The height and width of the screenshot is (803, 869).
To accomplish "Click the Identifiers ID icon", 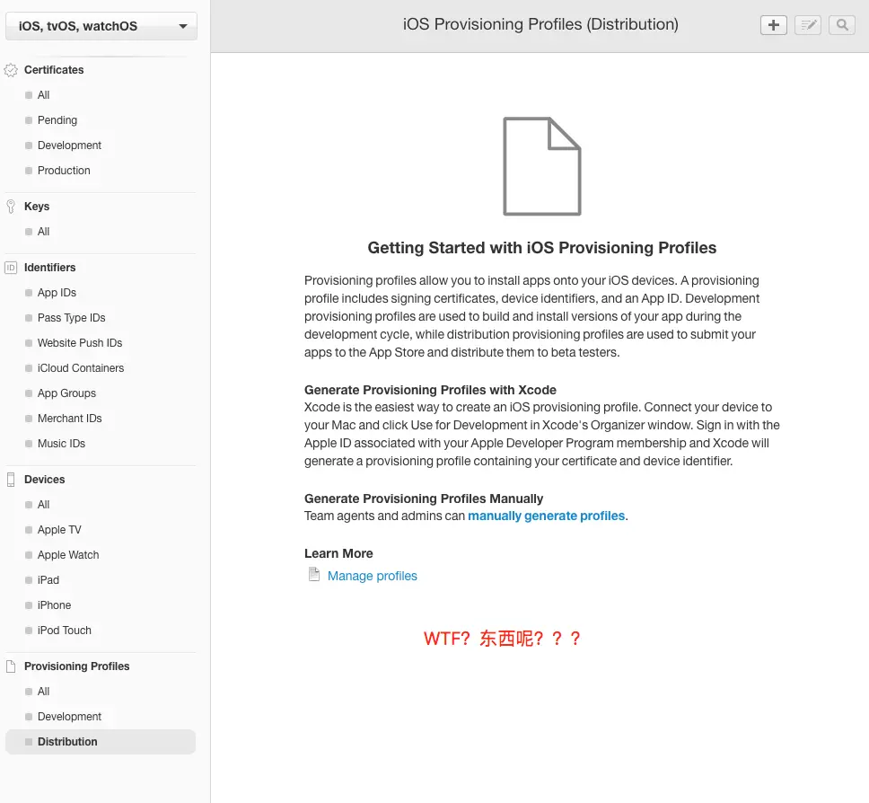I will click(x=11, y=268).
